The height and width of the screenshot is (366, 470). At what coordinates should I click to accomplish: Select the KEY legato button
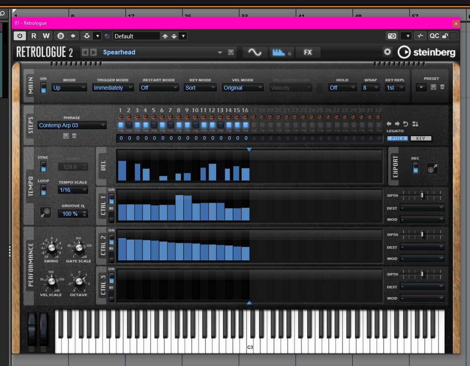click(x=421, y=138)
